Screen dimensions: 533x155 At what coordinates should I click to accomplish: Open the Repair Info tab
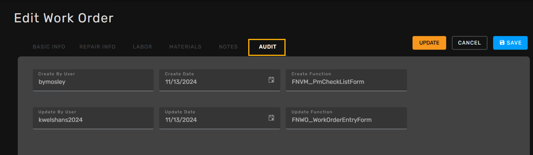coord(97,47)
